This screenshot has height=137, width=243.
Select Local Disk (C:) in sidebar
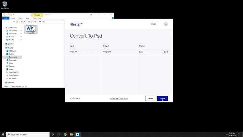[14, 72]
